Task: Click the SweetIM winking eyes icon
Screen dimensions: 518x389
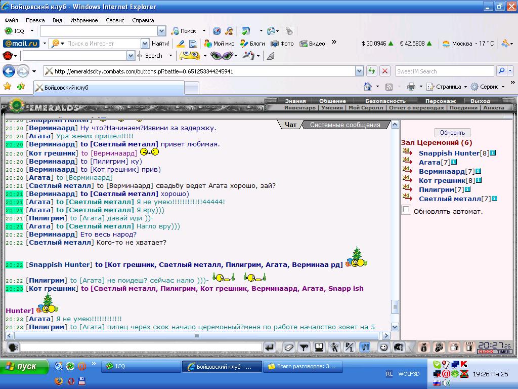Action: (222, 56)
